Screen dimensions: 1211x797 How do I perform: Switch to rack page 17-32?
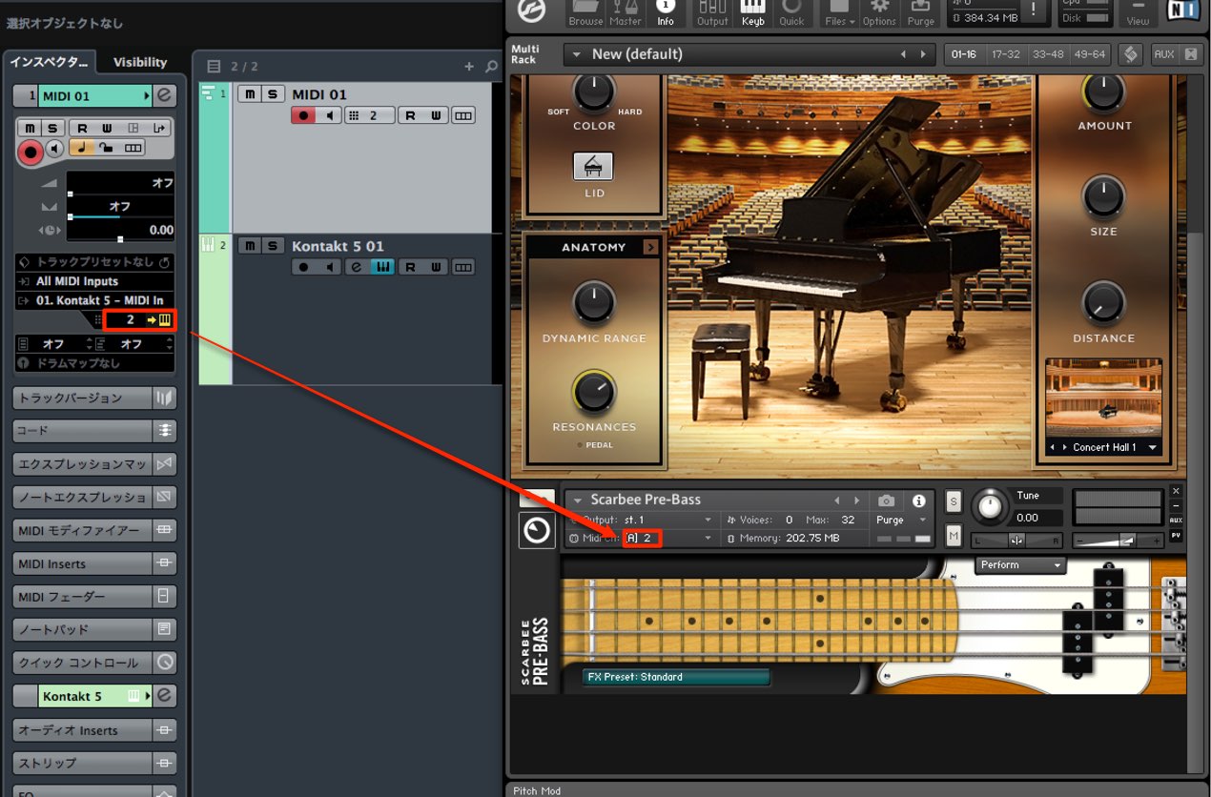pyautogui.click(x=1005, y=54)
